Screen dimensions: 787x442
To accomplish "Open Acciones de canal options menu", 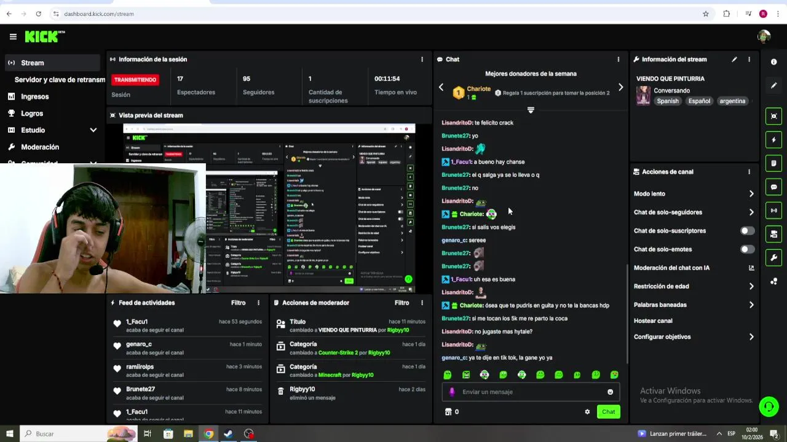I will pyautogui.click(x=749, y=172).
